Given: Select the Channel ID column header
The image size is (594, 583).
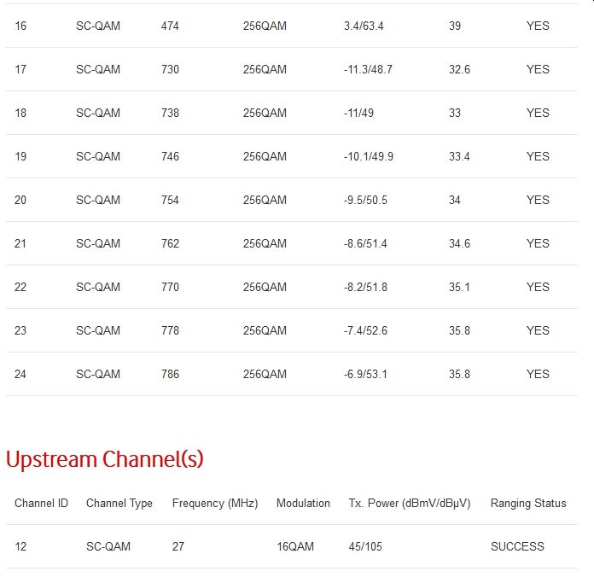Looking at the screenshot, I should pyautogui.click(x=41, y=503).
